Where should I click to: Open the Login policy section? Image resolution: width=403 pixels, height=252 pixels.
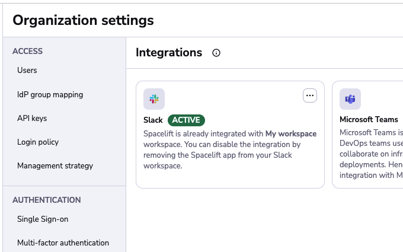[x=38, y=142]
